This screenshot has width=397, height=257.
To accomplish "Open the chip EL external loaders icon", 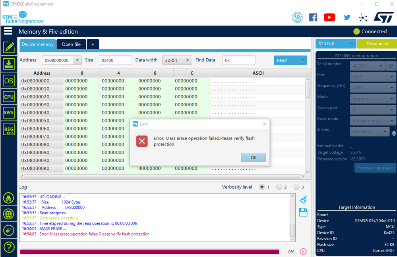I will coord(9,214).
